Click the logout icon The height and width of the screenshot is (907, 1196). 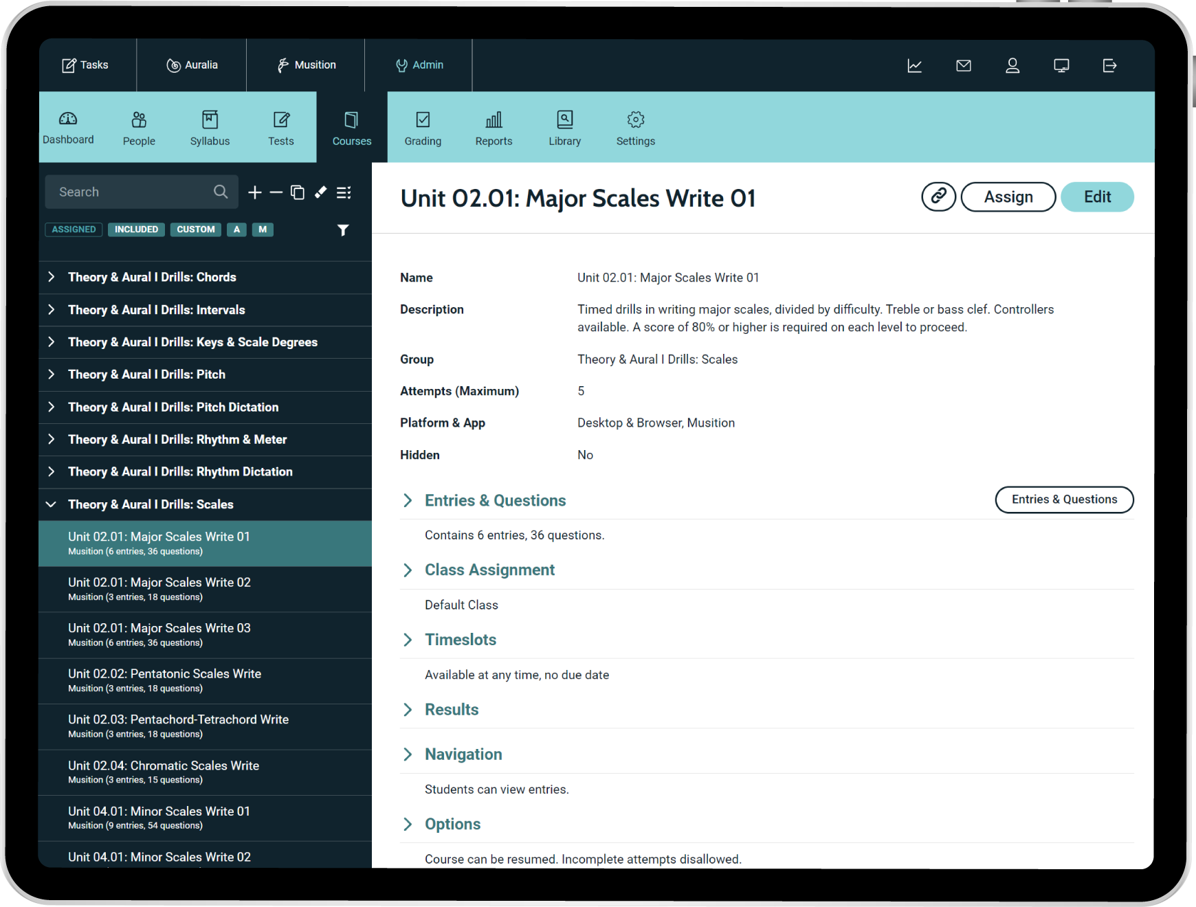(x=1109, y=65)
